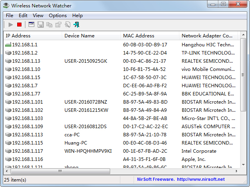Click the device icon beside 192.168.1.77

(8, 93)
